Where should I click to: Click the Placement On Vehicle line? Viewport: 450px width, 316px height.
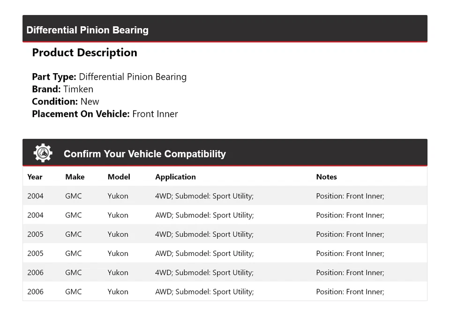tap(105, 113)
